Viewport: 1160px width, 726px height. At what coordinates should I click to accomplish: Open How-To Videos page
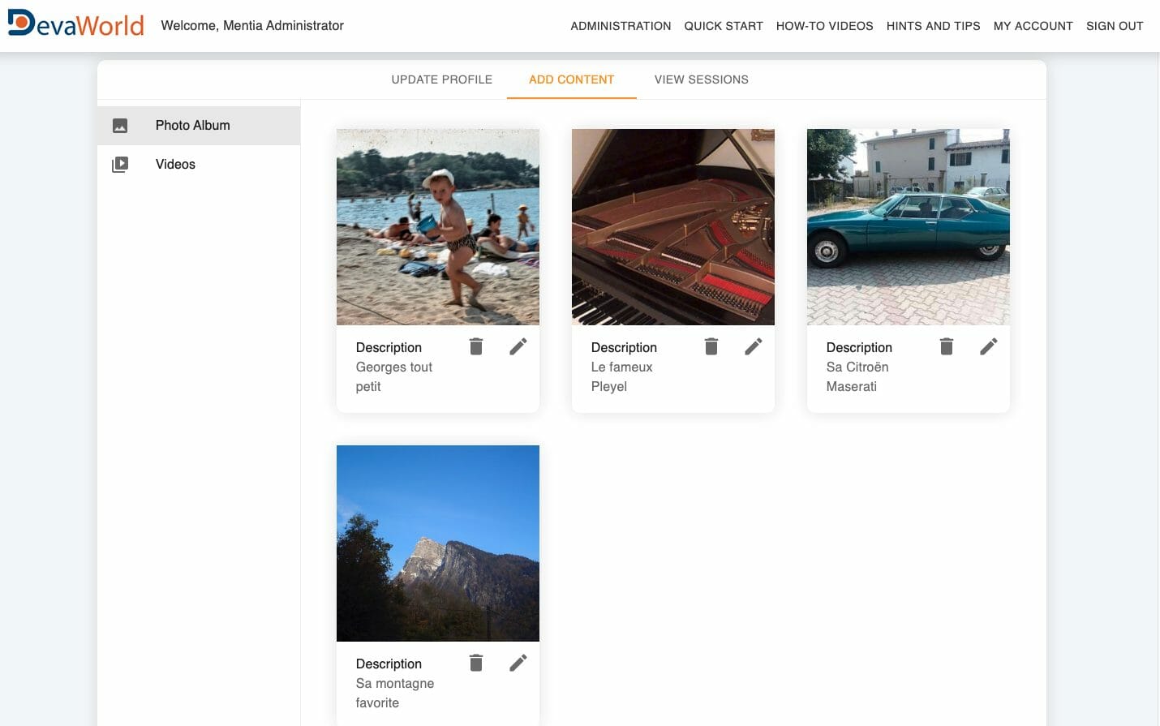point(825,26)
